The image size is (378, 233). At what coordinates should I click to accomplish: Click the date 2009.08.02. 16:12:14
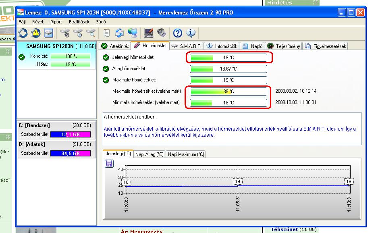(x=296, y=91)
